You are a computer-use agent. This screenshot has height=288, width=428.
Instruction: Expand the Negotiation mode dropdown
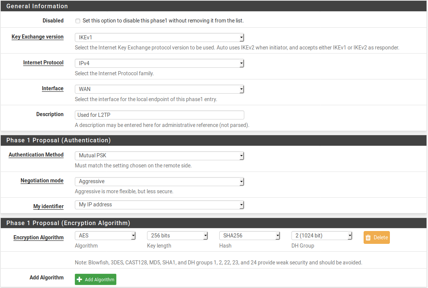[159, 181]
